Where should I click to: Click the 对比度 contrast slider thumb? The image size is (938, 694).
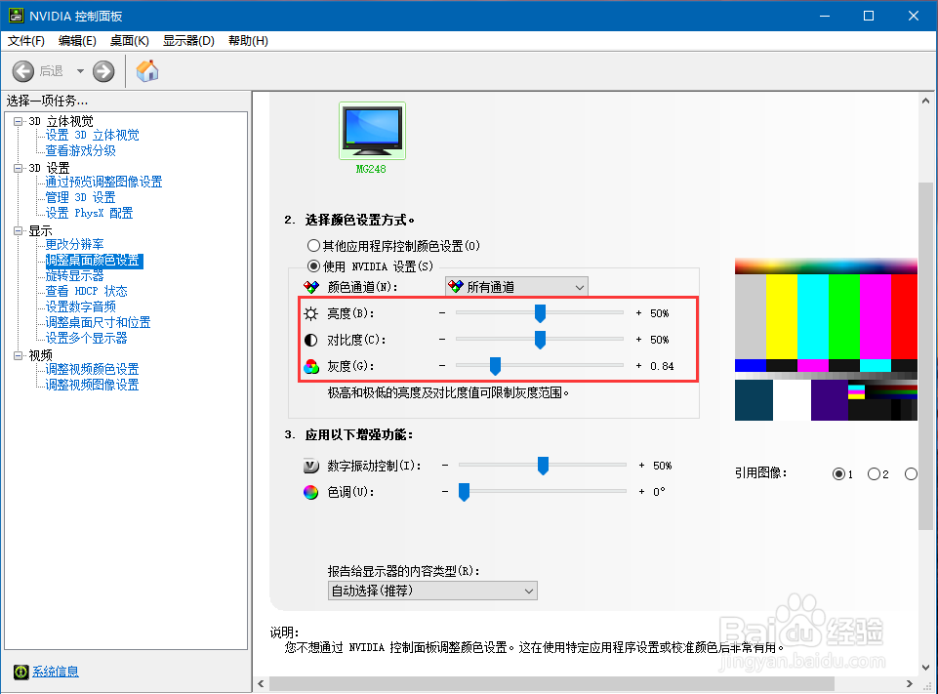tap(540, 340)
